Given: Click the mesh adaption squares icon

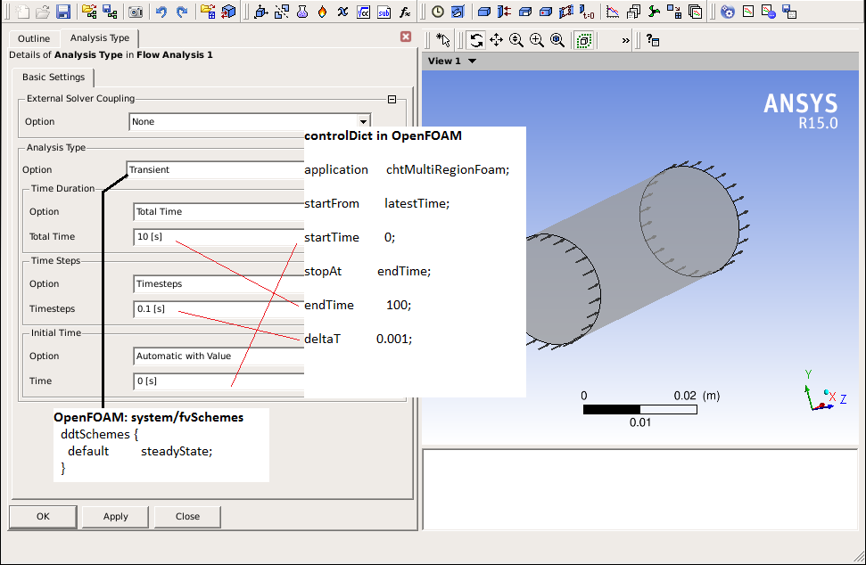Looking at the screenshot, I should [674, 11].
